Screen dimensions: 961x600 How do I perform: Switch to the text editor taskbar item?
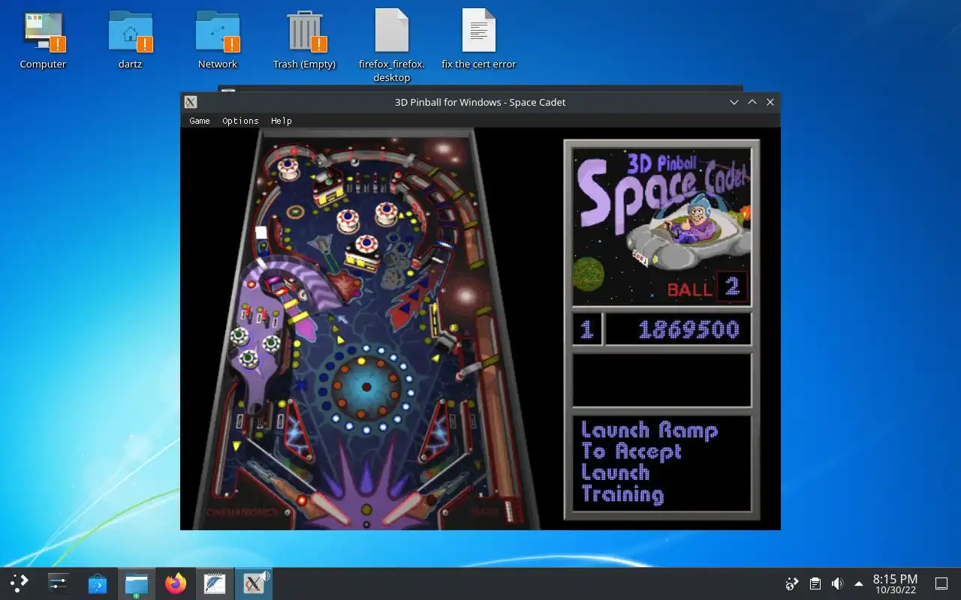pyautogui.click(x=215, y=583)
